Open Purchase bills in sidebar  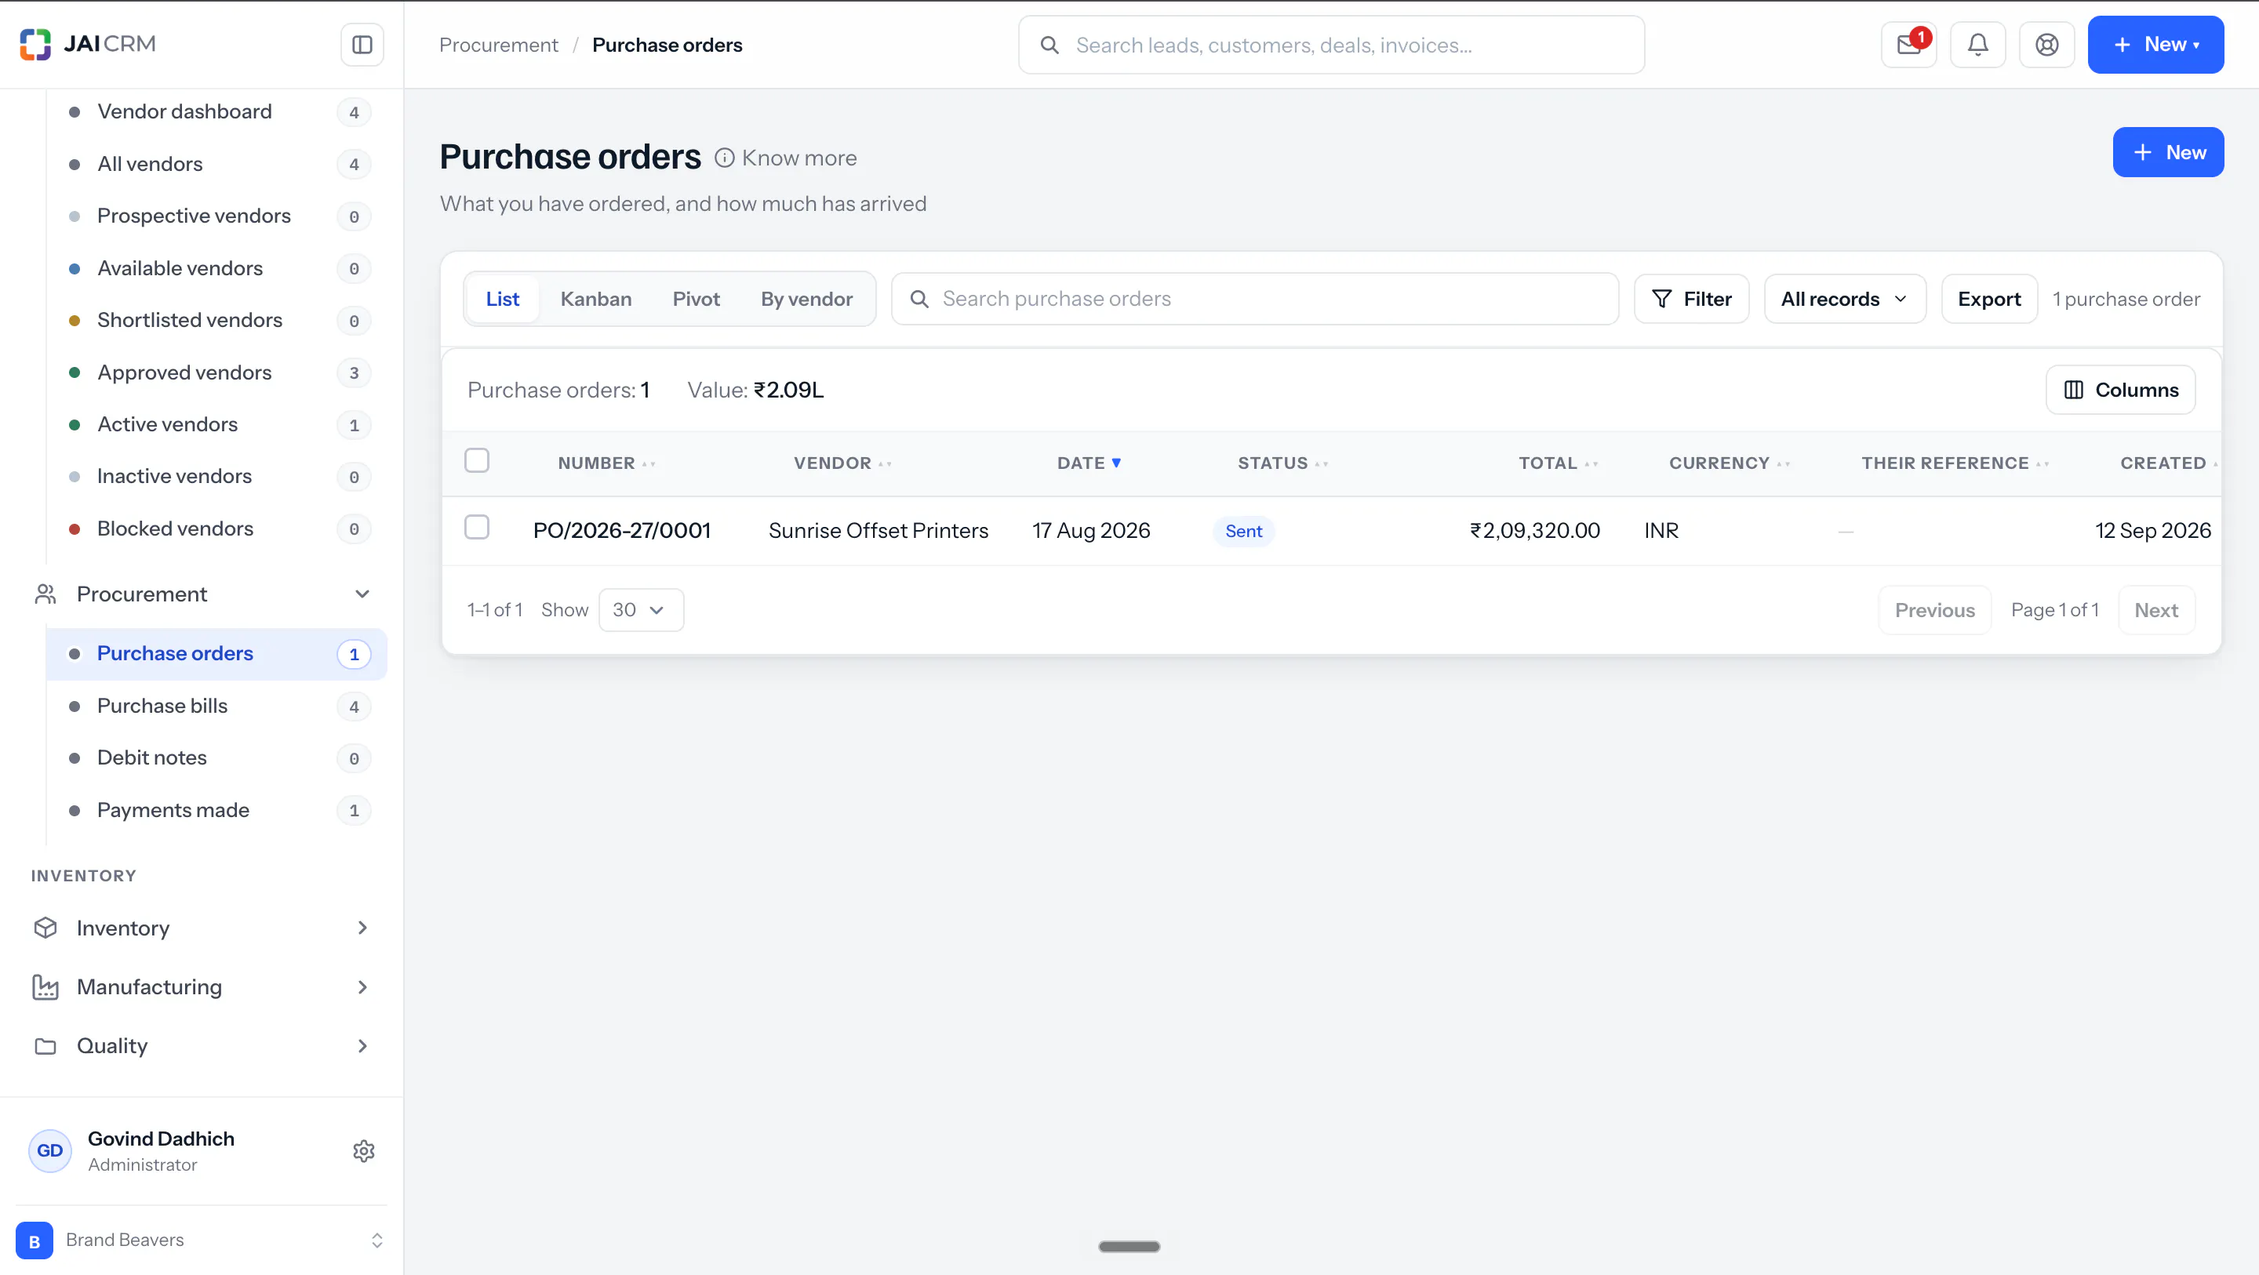(x=216, y=706)
